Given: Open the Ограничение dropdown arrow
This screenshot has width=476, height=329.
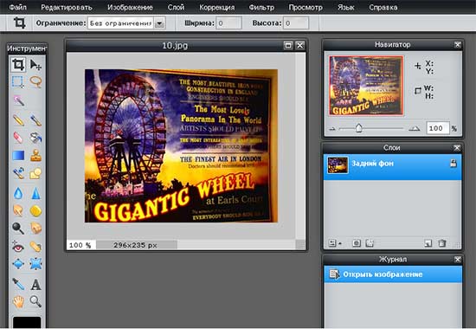Looking at the screenshot, I should 159,23.
